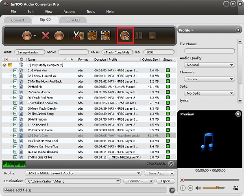Start ripping with the Rip CD button
Screen dimensions: 244x196
(x=125, y=36)
